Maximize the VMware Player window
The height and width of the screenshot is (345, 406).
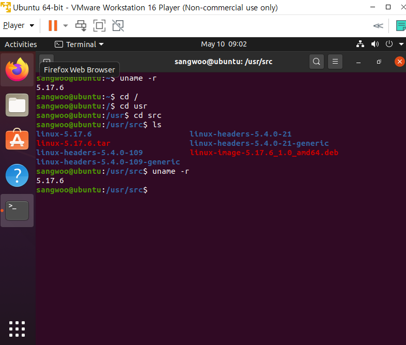point(388,7)
